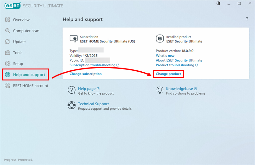Viewport: 255px width, 165px height.
Task: Click the Help page question bubble icon
Action: (x=71, y=90)
